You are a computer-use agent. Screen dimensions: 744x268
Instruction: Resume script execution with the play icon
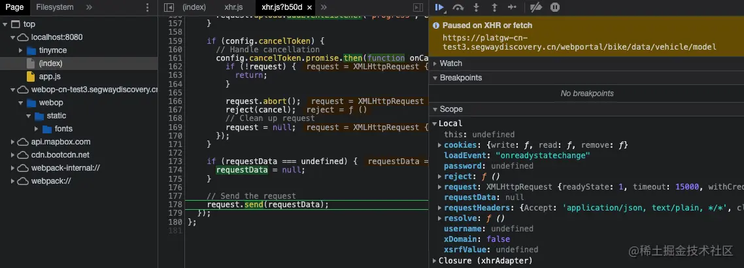click(439, 7)
